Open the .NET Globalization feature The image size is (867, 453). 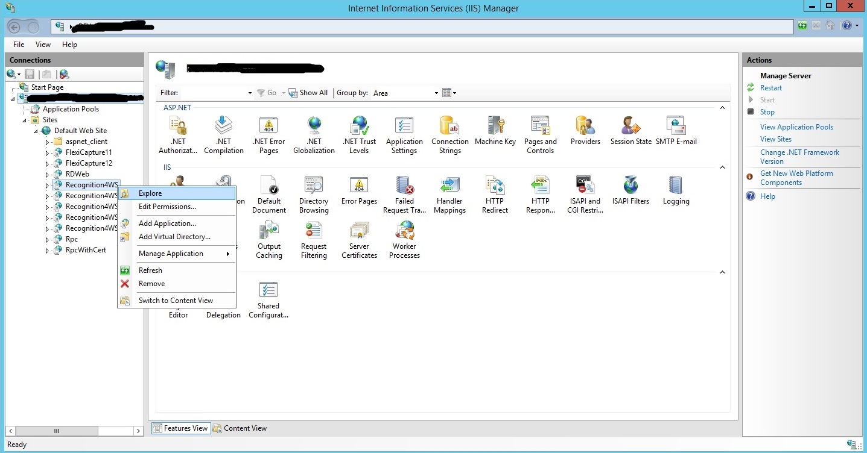(x=314, y=136)
